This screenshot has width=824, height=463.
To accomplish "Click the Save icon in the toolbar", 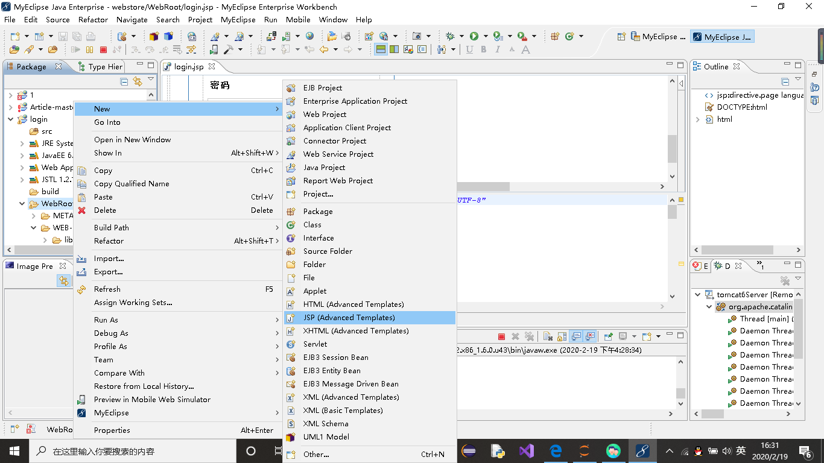I will (63, 36).
